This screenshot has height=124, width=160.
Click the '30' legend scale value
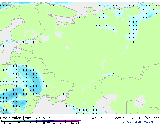[55, 123]
